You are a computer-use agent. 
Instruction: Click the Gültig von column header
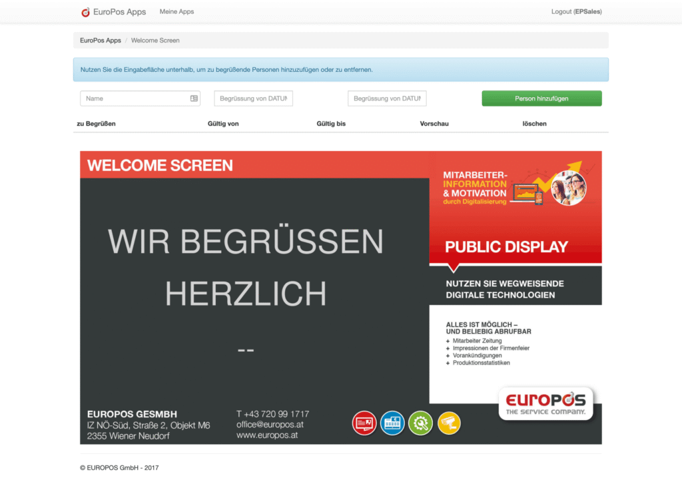pyautogui.click(x=223, y=124)
